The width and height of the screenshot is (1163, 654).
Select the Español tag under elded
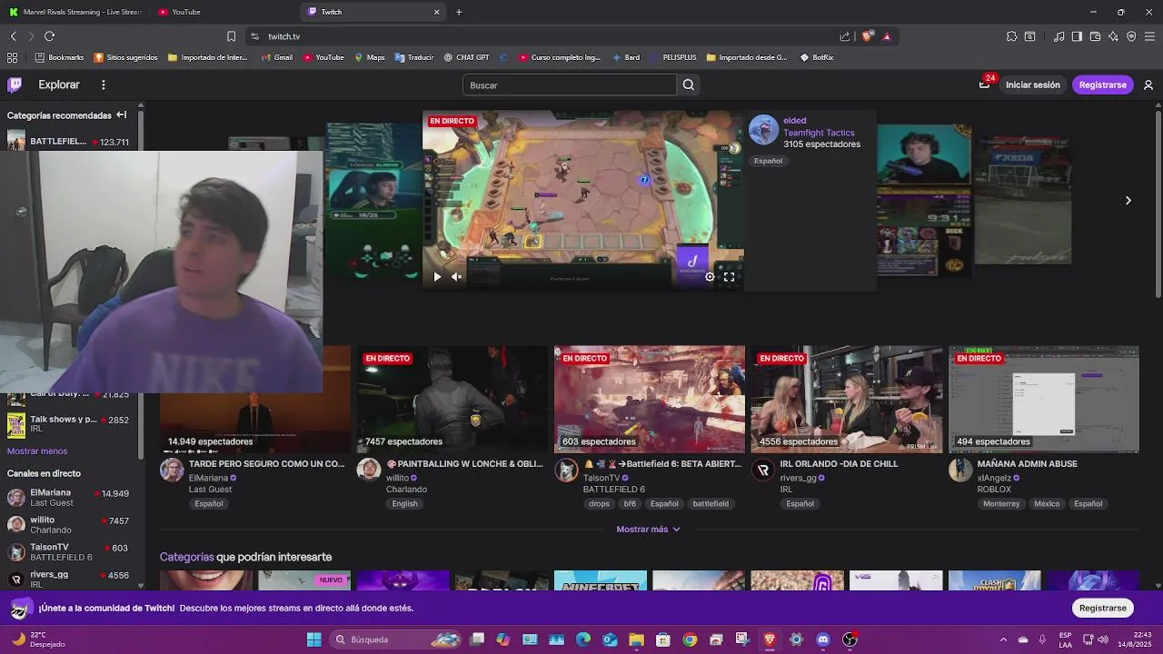pyautogui.click(x=768, y=161)
